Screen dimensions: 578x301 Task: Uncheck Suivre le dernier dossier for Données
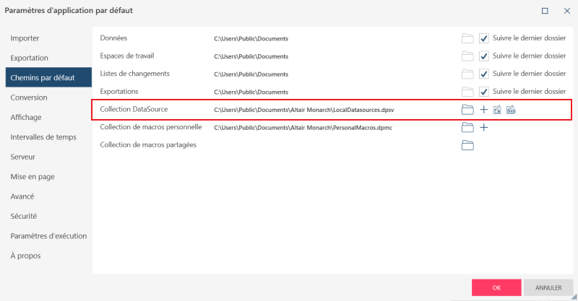pyautogui.click(x=484, y=38)
